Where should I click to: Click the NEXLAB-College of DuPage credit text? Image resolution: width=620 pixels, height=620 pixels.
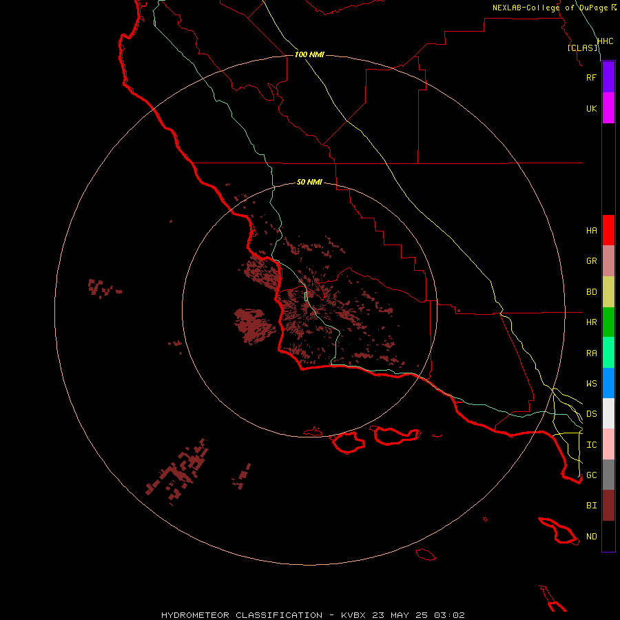point(550,8)
